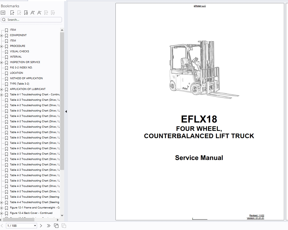The image size is (288, 230).
Task: Expand Figure 12-1 Frame and Counterweight bookmark
Action: 1,208
